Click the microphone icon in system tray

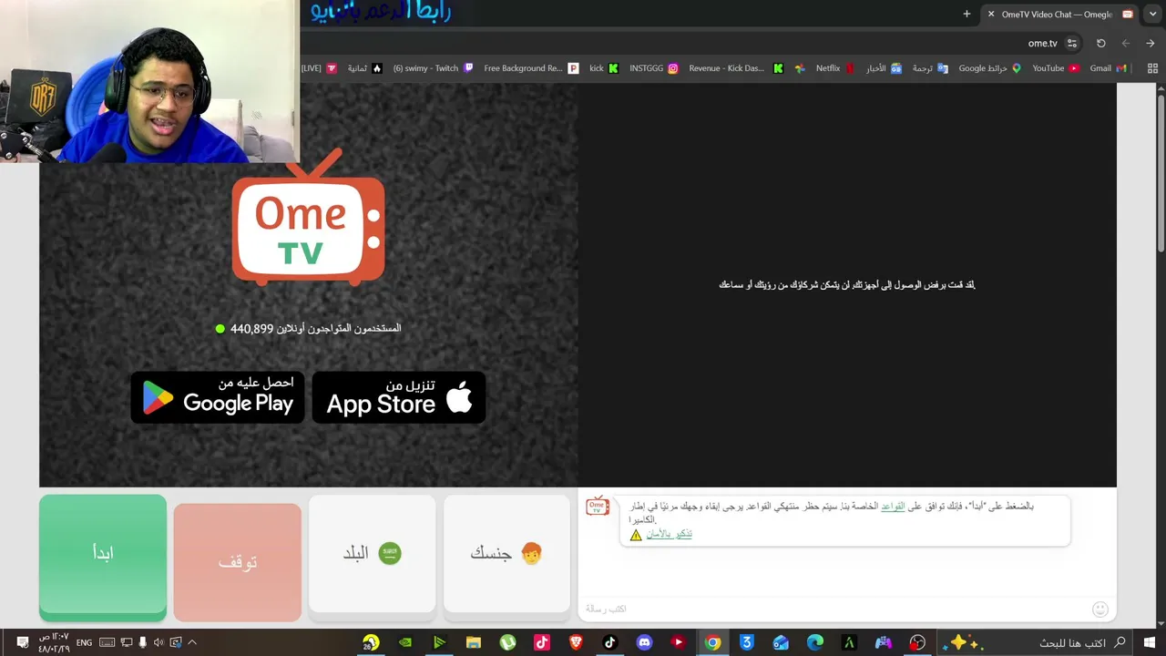click(142, 642)
